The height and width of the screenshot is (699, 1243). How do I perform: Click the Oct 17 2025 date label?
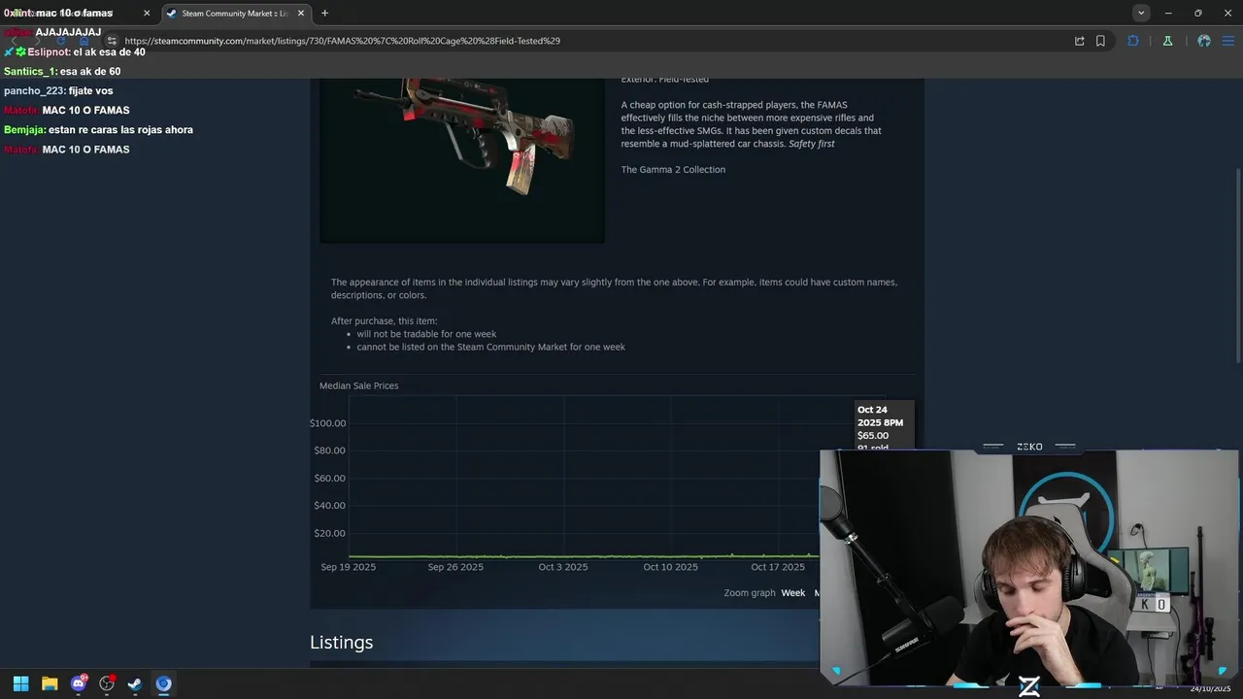tap(778, 567)
